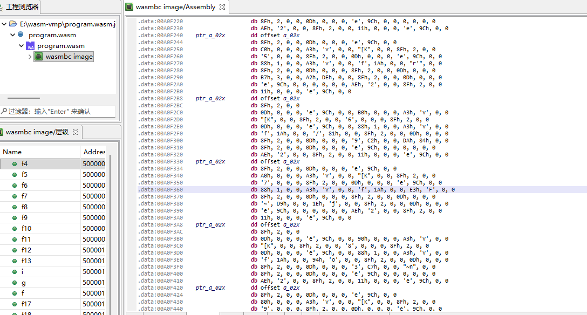Image resolution: width=587 pixels, height=315 pixels.
Task: Switch to the wasmbc image/Assembly tab
Action: tap(175, 6)
